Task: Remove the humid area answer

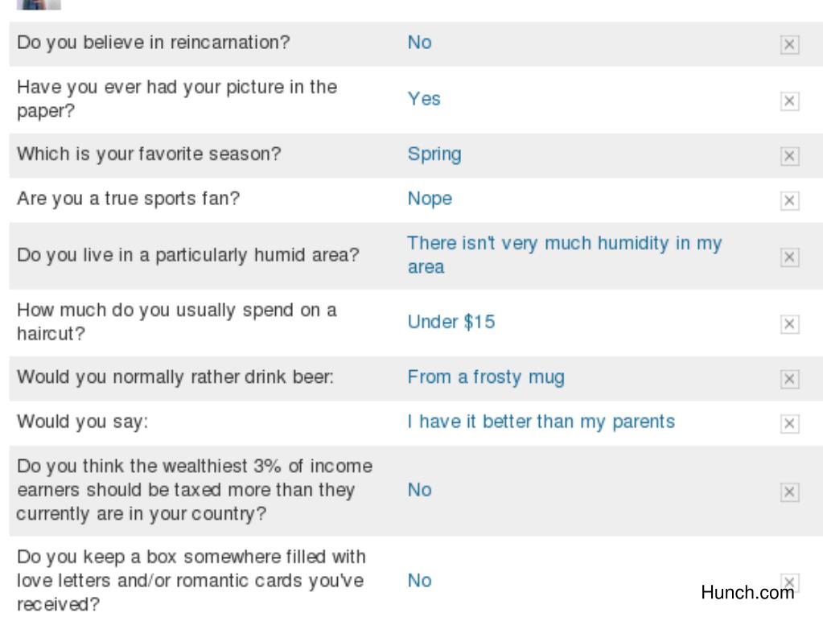Action: pos(789,257)
